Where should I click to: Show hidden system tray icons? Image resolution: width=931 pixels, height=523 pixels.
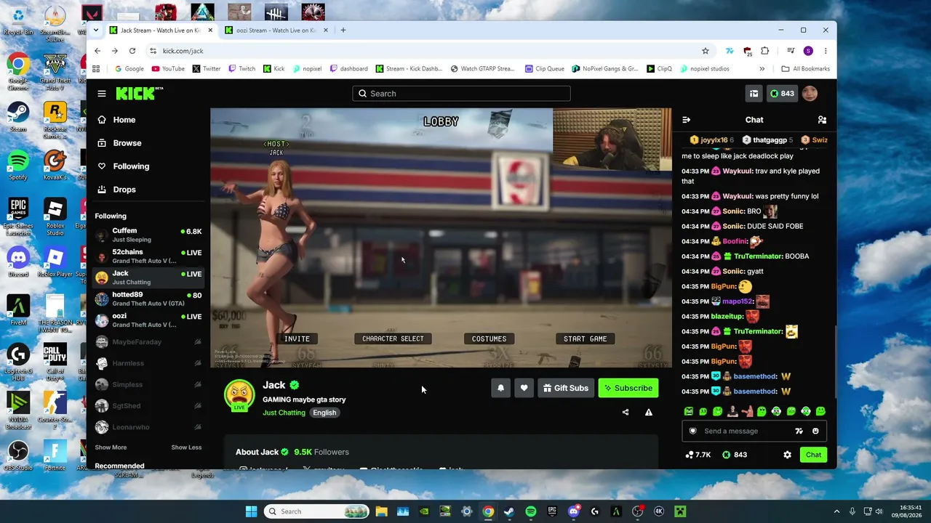(x=836, y=511)
